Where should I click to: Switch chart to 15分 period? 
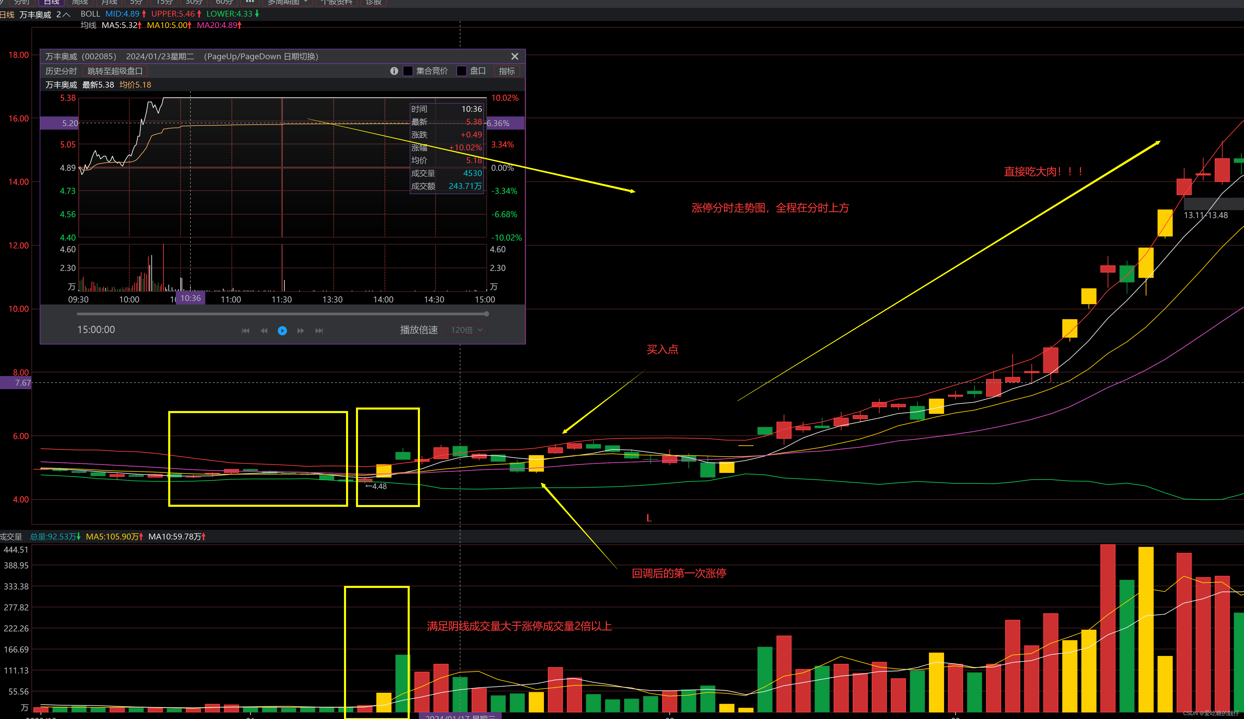coord(164,2)
